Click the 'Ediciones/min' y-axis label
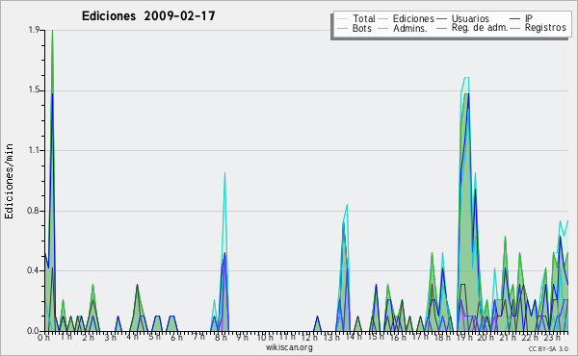578x356 pixels. point(9,181)
